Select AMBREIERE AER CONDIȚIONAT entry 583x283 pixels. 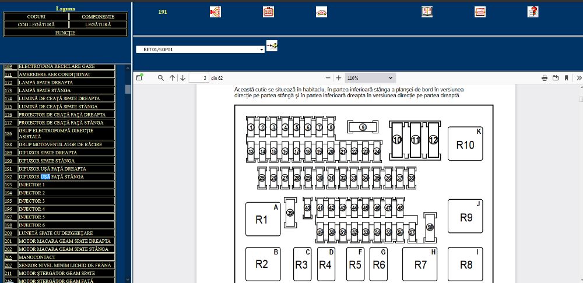tap(66, 75)
